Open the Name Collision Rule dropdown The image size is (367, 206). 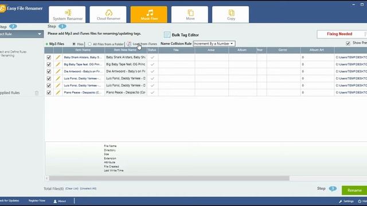coord(214,43)
